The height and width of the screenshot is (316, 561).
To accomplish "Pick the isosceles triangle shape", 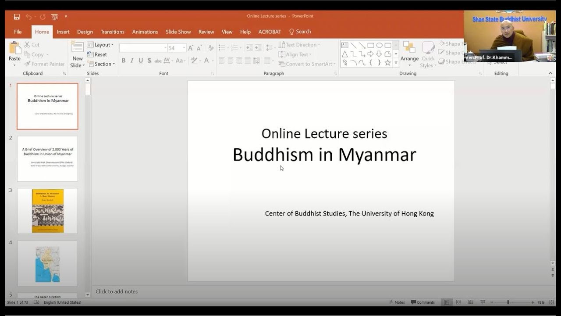I will click(344, 54).
